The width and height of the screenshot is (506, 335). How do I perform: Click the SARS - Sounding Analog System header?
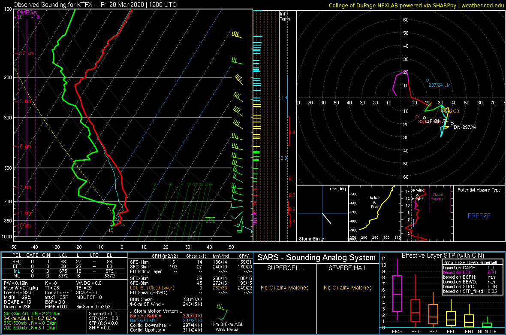(x=316, y=258)
